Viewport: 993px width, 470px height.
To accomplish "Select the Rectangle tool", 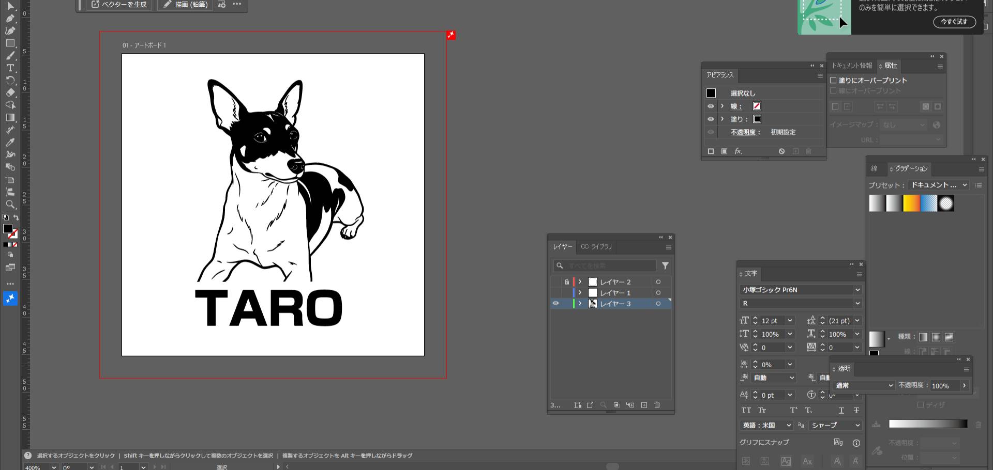I will (10, 43).
